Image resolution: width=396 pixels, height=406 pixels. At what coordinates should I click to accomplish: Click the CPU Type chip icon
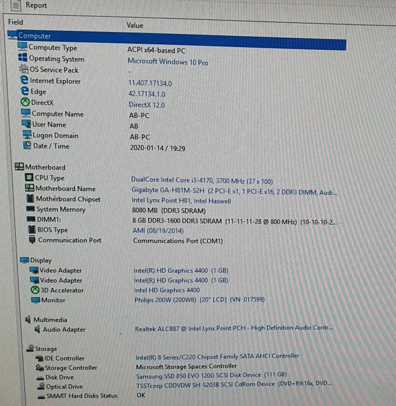(x=29, y=178)
